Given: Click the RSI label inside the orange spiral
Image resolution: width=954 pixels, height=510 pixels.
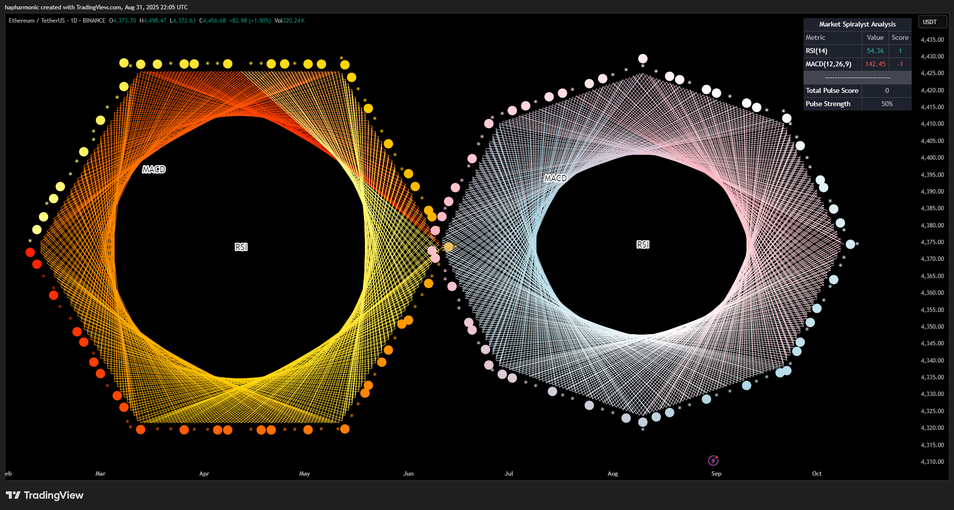Looking at the screenshot, I should [x=241, y=247].
